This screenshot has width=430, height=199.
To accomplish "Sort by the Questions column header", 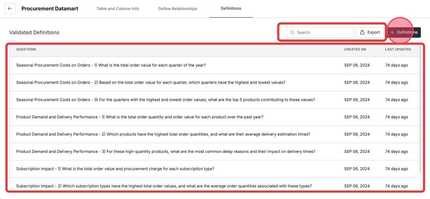I will [26, 49].
